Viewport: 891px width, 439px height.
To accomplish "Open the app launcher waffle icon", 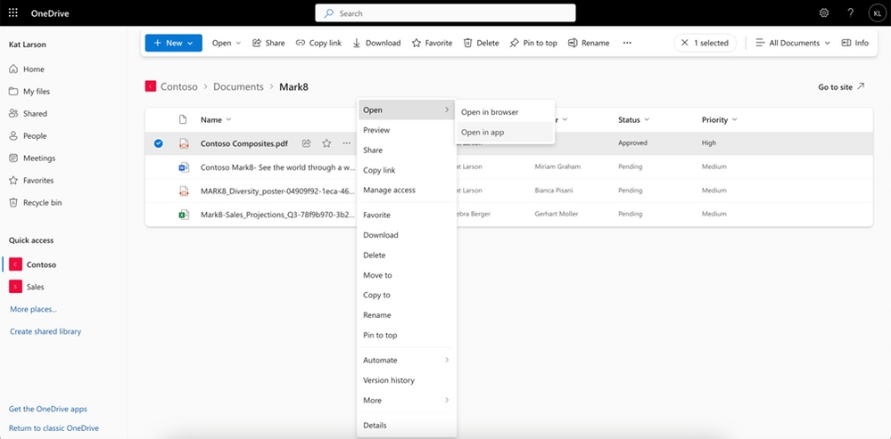I will pos(13,13).
